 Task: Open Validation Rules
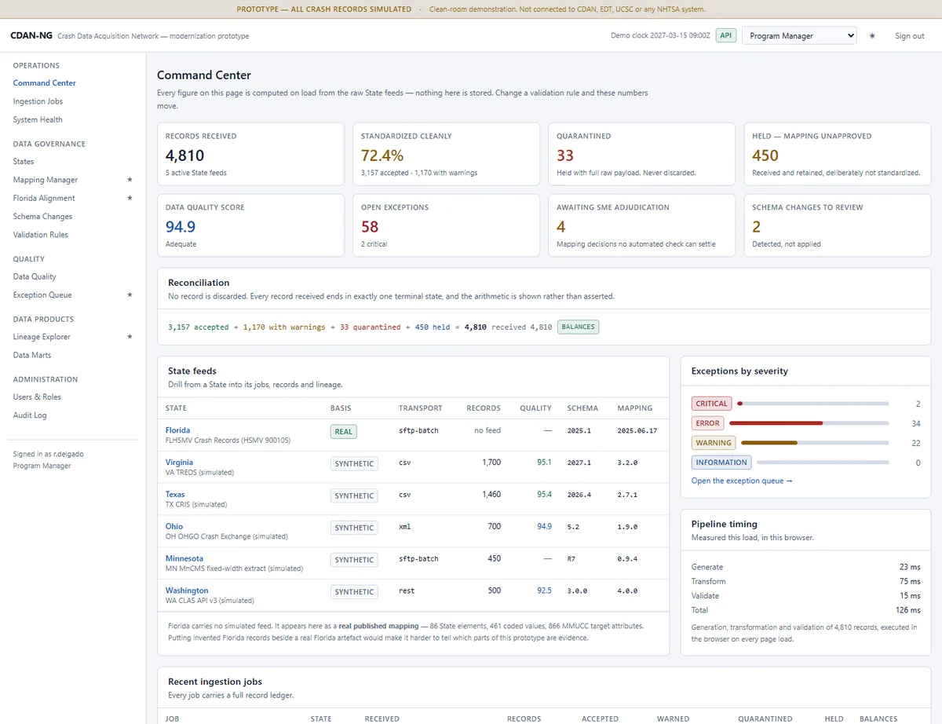pyautogui.click(x=41, y=235)
